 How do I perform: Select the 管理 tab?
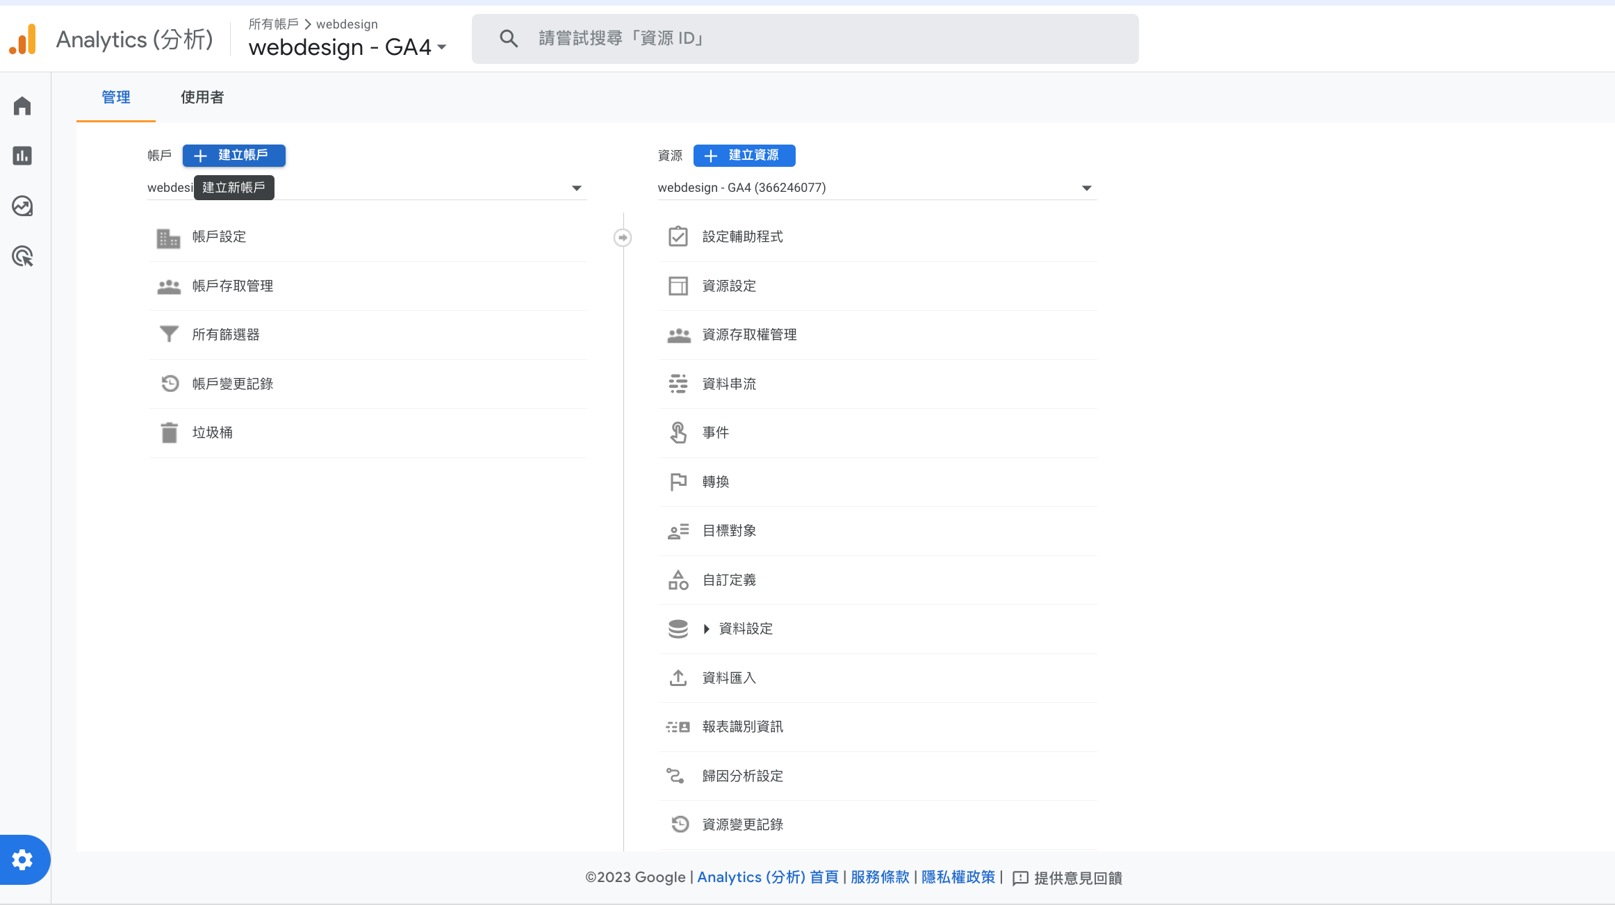[x=116, y=97]
